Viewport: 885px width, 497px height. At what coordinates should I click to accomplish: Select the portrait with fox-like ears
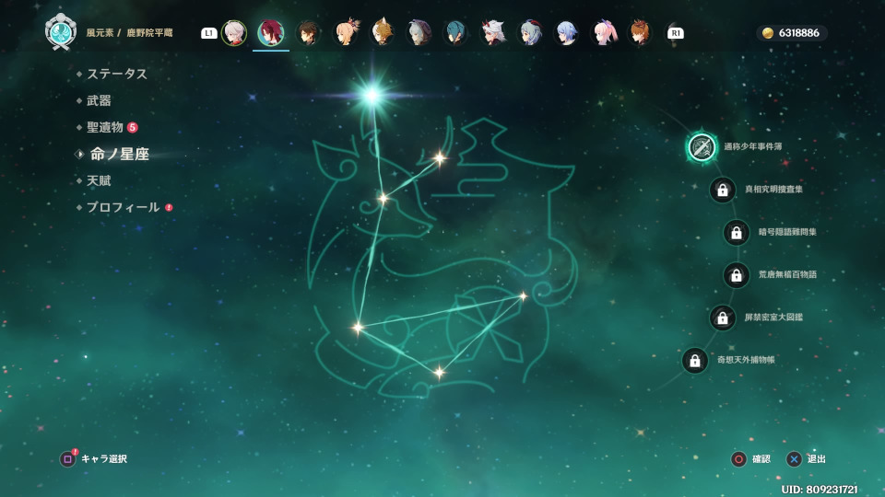coord(382,33)
